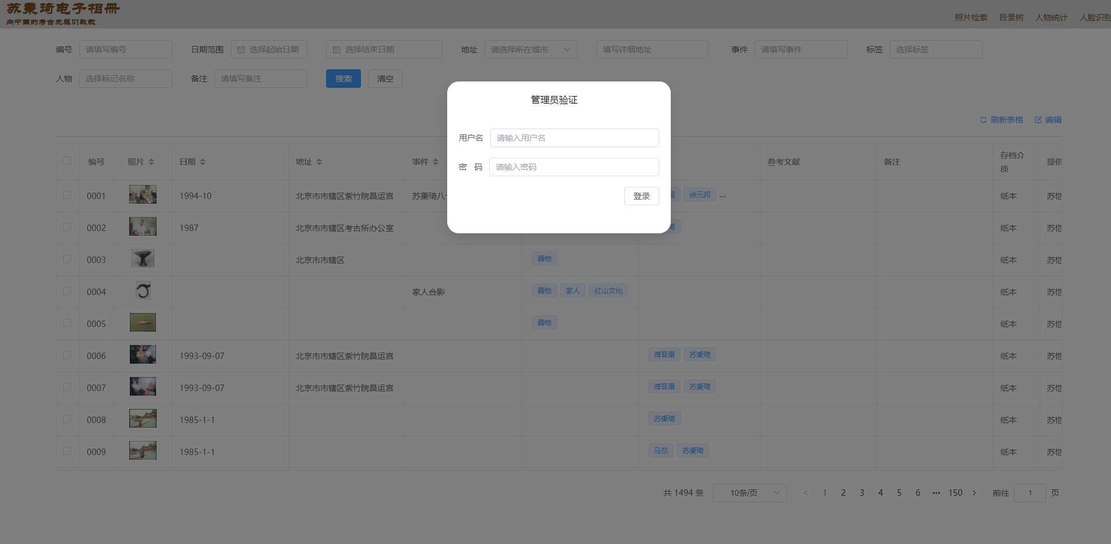
Task: Go to 人物统计 in top navigation
Action: tap(1051, 17)
